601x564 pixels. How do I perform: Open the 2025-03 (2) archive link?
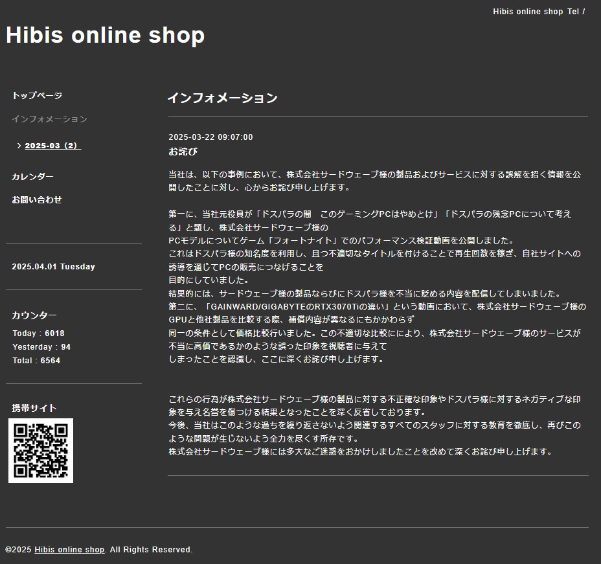(53, 146)
